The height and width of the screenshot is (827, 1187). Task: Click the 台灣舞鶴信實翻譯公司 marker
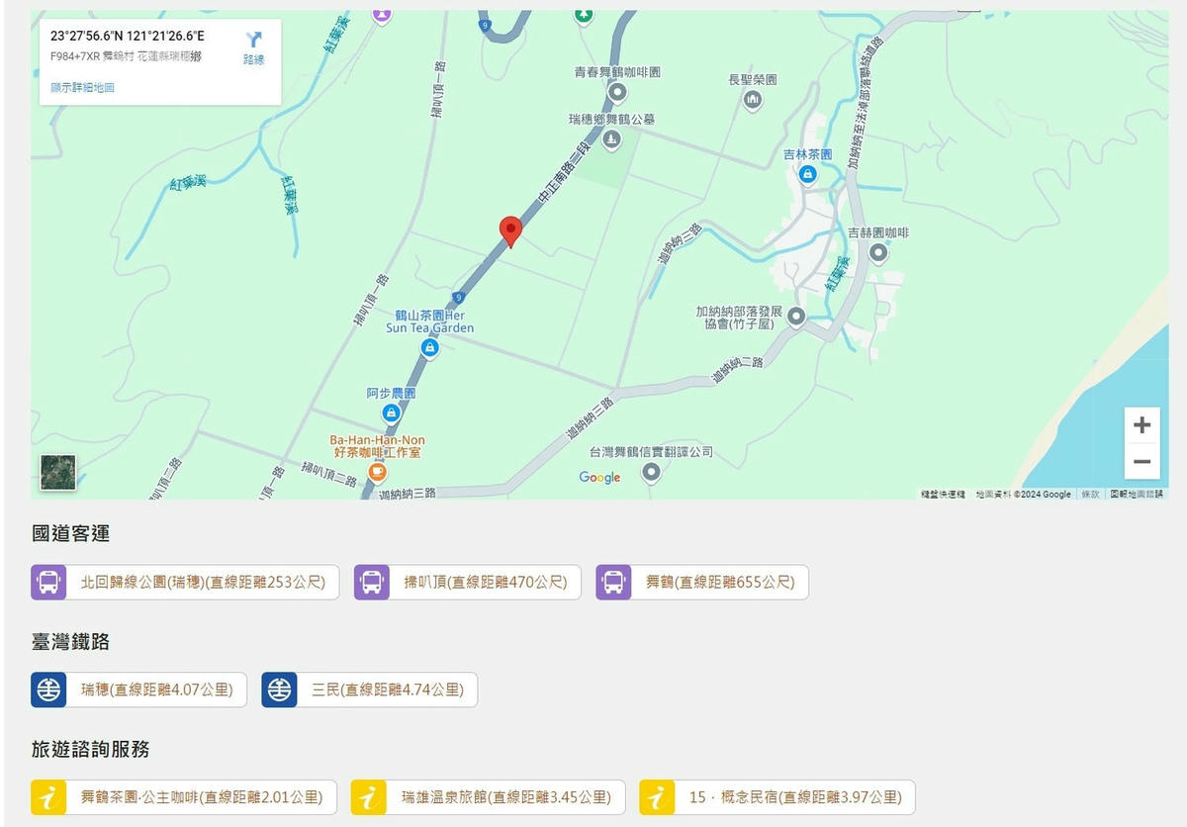click(651, 472)
